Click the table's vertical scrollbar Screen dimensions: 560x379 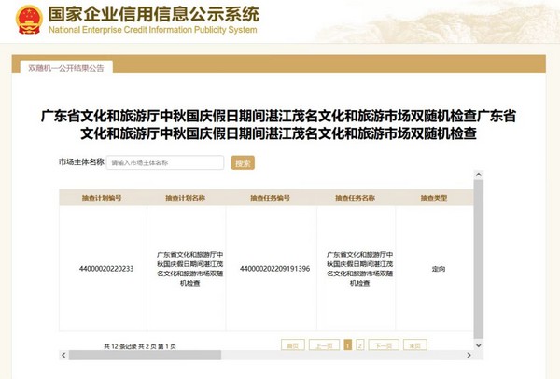click(x=479, y=261)
